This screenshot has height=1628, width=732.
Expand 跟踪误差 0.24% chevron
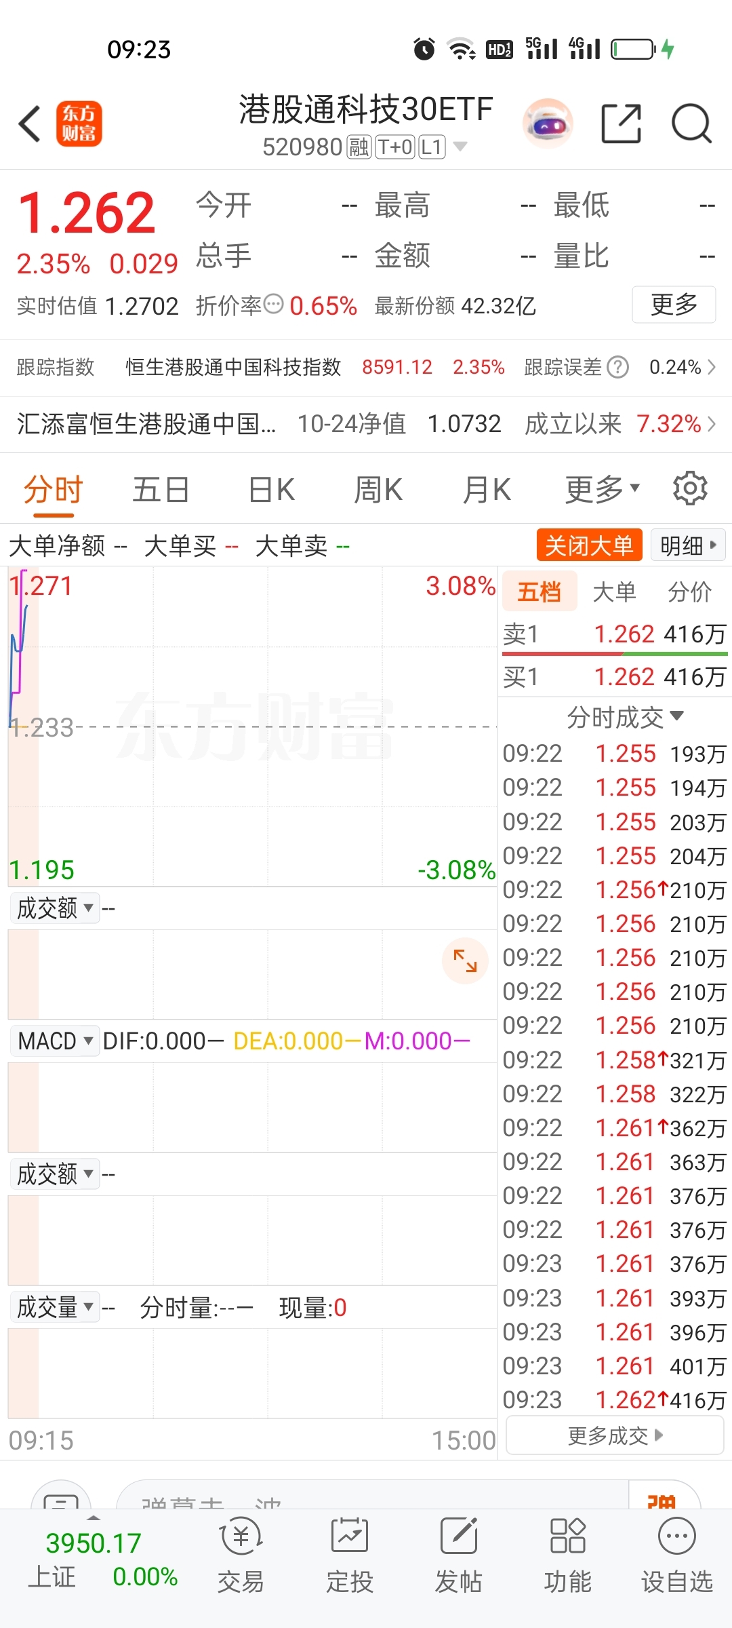pyautogui.click(x=711, y=367)
